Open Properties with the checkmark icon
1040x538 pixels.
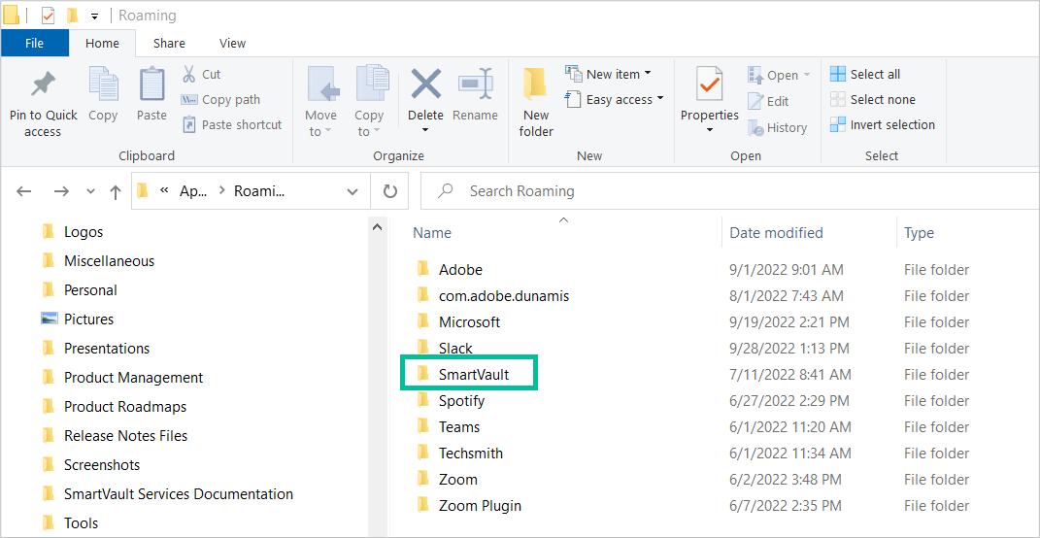[x=710, y=84]
